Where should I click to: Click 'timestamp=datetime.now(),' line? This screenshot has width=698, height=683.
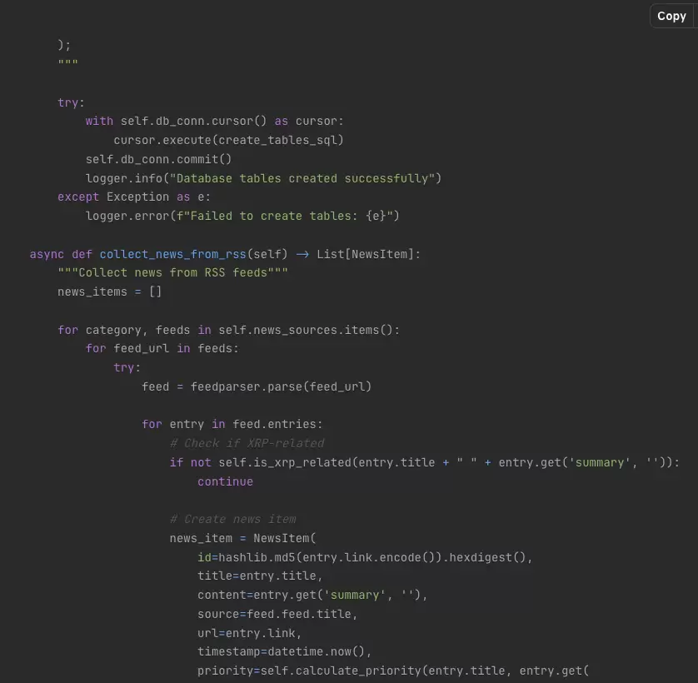click(285, 651)
